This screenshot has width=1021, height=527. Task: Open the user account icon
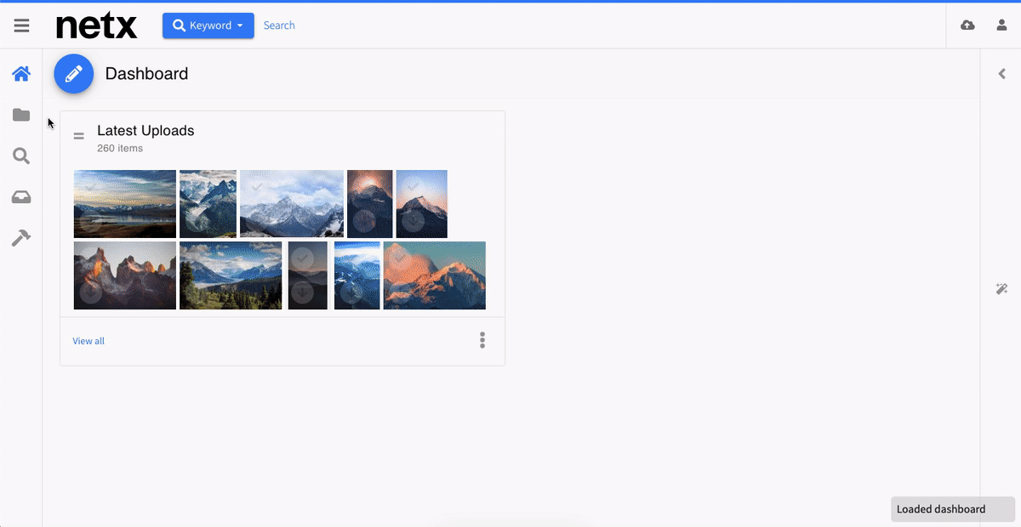[x=1001, y=25]
